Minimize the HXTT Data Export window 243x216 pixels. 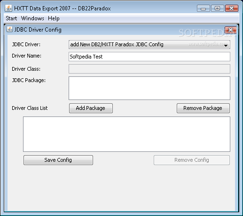(203, 8)
